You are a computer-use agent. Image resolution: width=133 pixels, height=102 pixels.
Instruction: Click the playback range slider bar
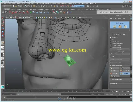tap(39, 94)
